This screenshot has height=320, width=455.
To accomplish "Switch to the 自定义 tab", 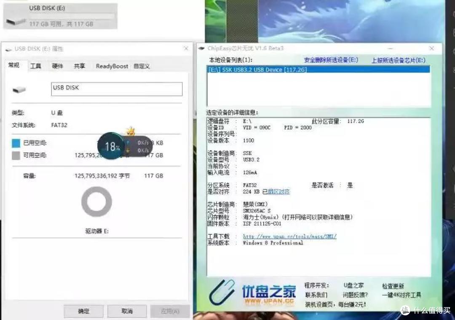I will (142, 66).
